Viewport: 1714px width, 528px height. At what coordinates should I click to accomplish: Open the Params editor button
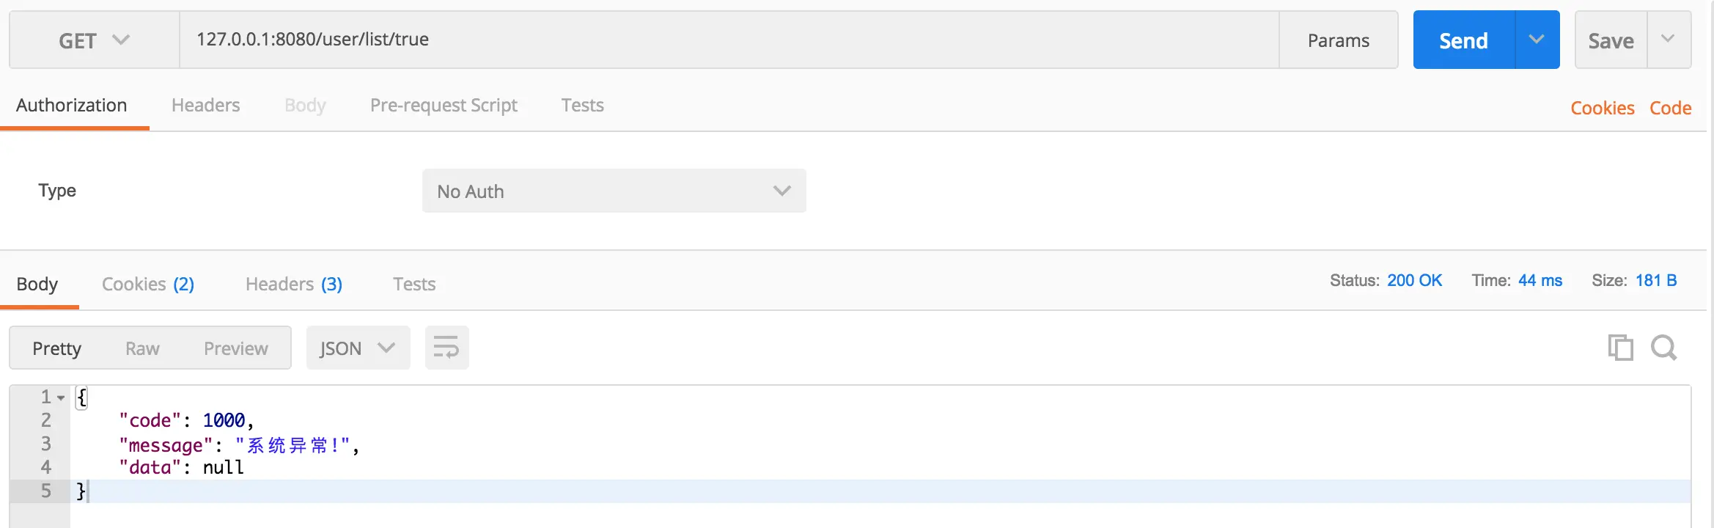point(1339,40)
